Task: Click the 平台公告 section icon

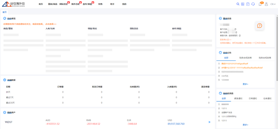Action: tap(220, 53)
